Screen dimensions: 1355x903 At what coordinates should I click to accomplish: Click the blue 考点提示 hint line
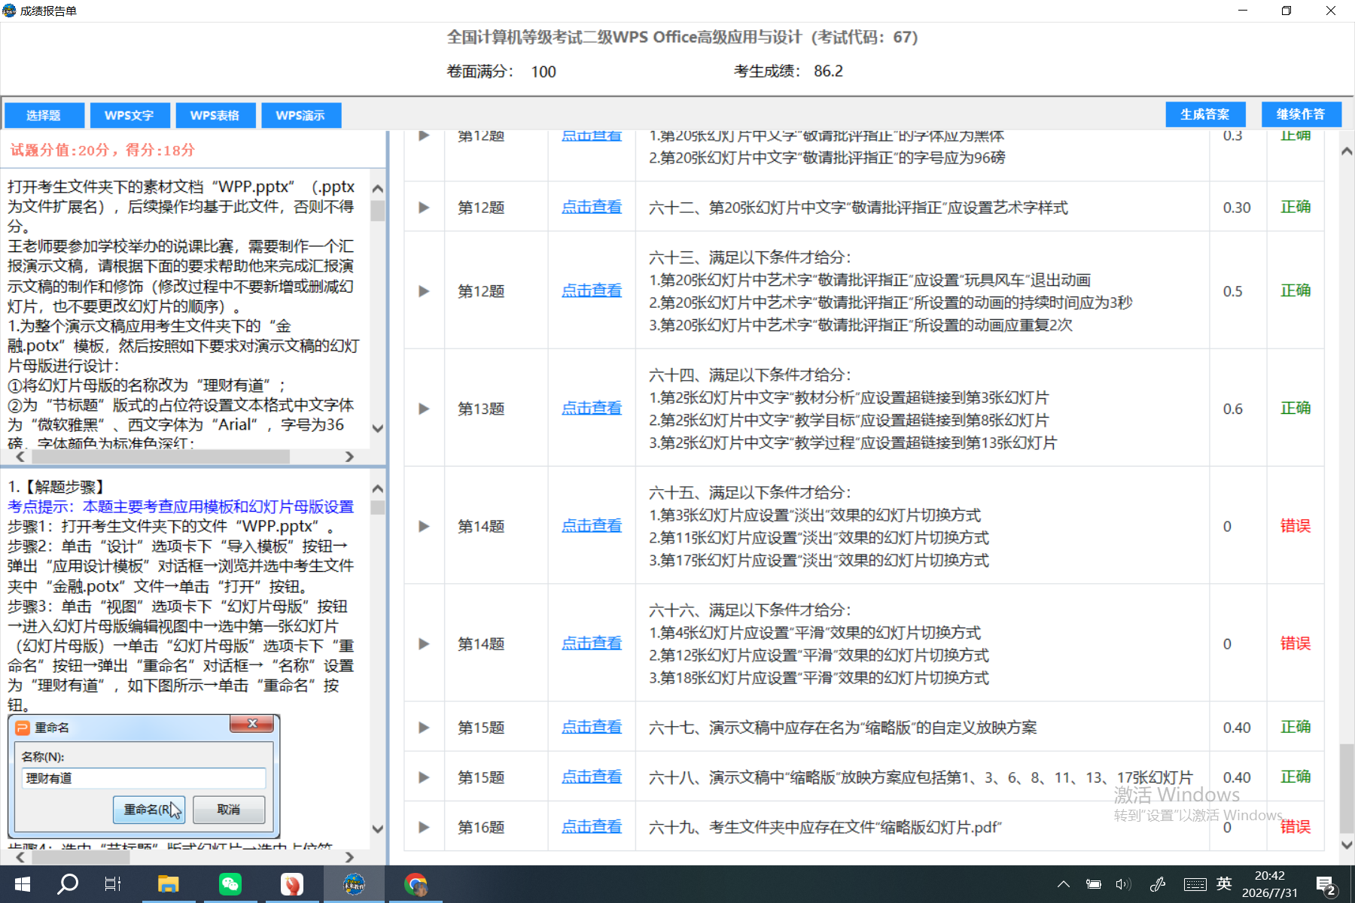click(181, 506)
